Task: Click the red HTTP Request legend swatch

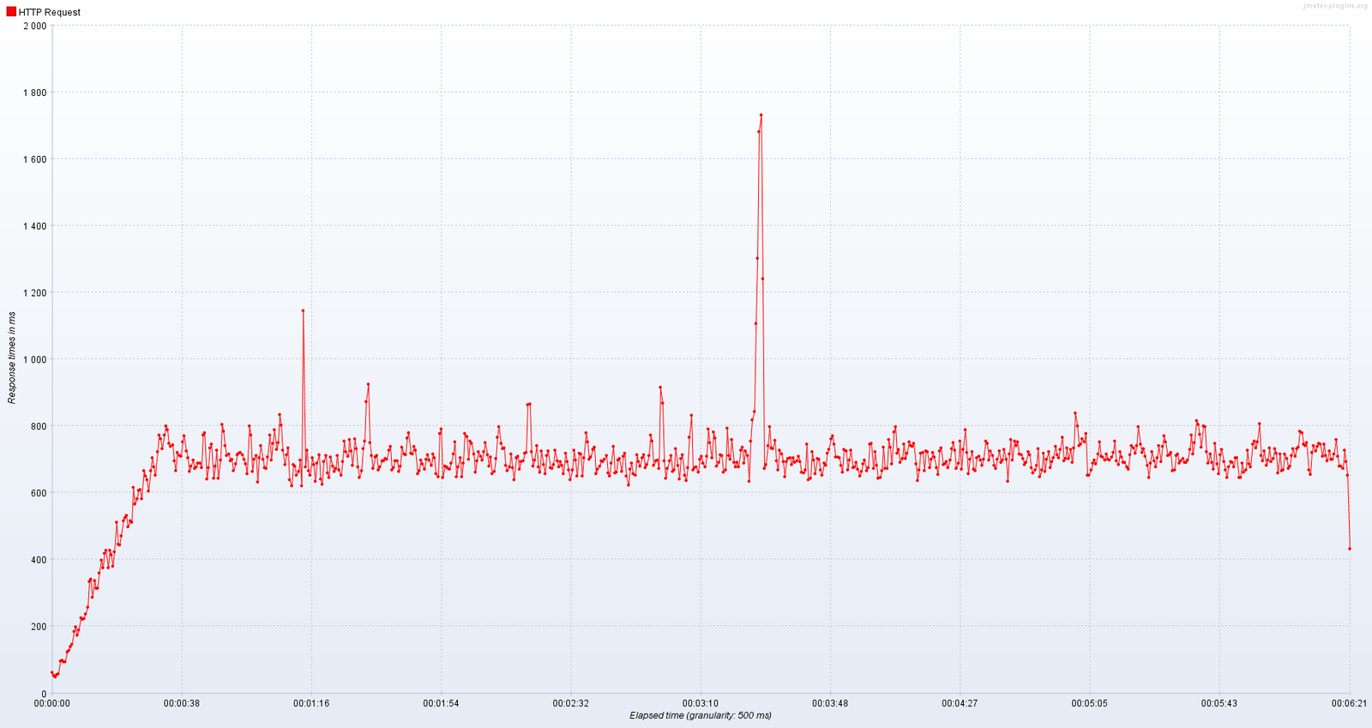Action: coord(11,12)
